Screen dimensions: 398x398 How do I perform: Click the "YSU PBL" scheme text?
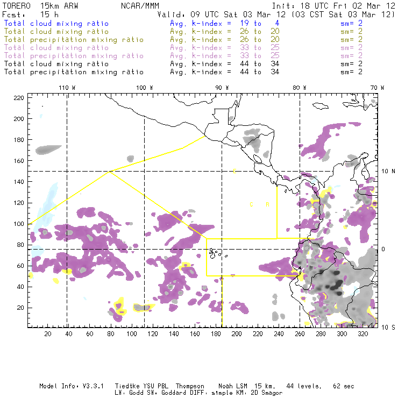point(155,386)
